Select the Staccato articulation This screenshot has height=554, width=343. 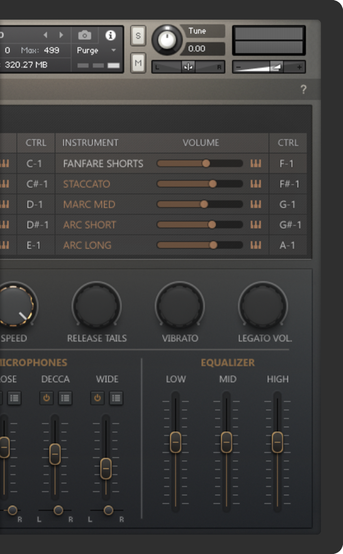(87, 184)
